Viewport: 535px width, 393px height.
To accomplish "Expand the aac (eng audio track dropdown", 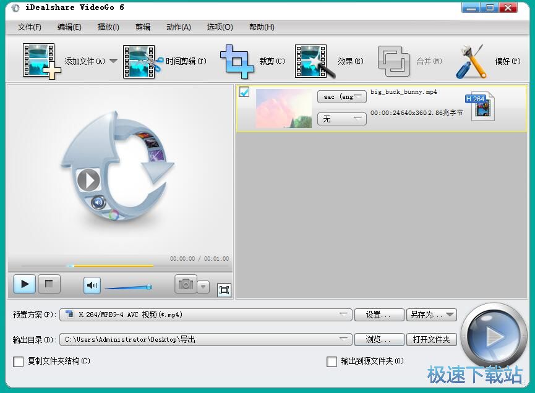I will pyautogui.click(x=342, y=97).
